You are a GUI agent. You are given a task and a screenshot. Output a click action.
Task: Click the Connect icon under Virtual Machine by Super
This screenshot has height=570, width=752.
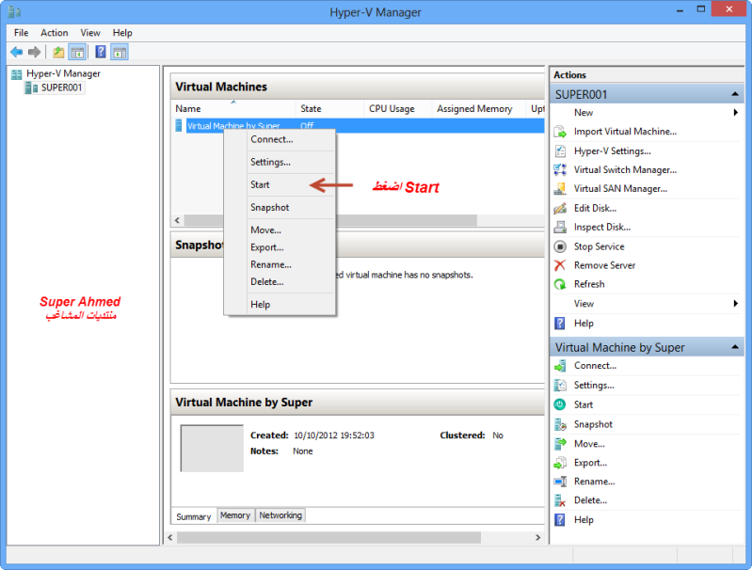click(x=560, y=366)
